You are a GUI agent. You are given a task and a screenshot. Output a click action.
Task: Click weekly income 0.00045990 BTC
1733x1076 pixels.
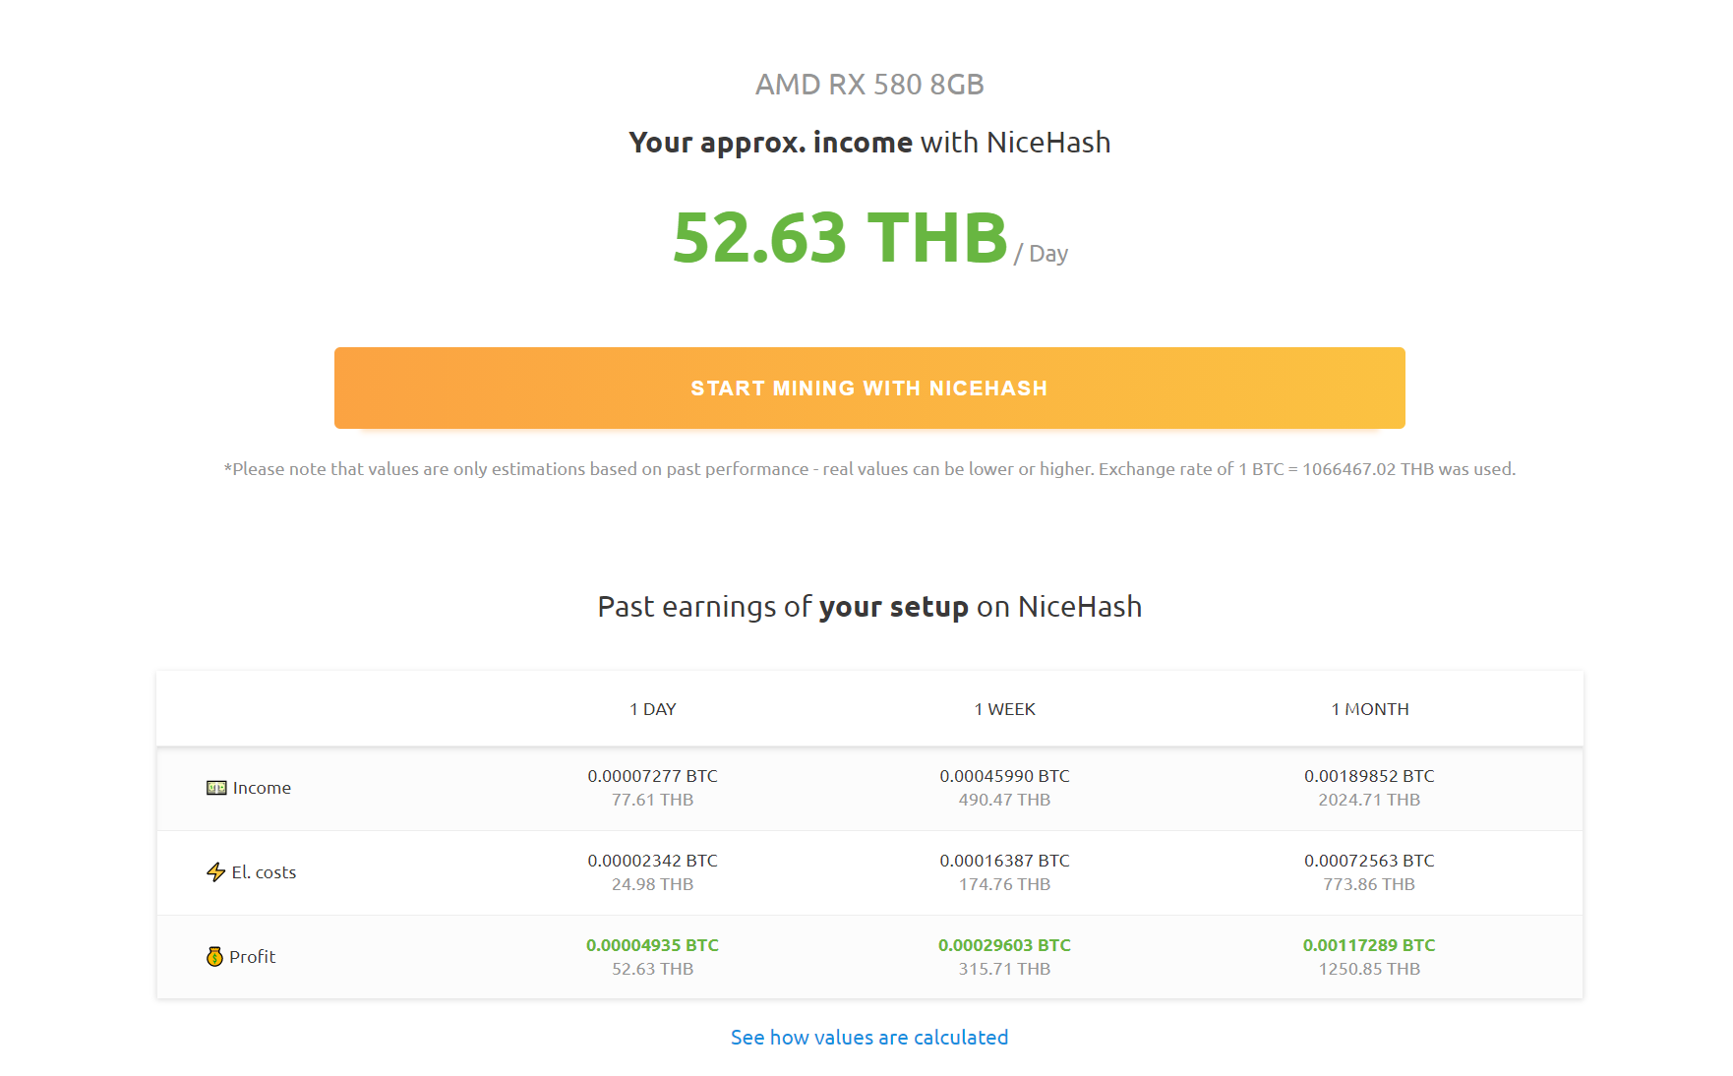(x=1005, y=776)
